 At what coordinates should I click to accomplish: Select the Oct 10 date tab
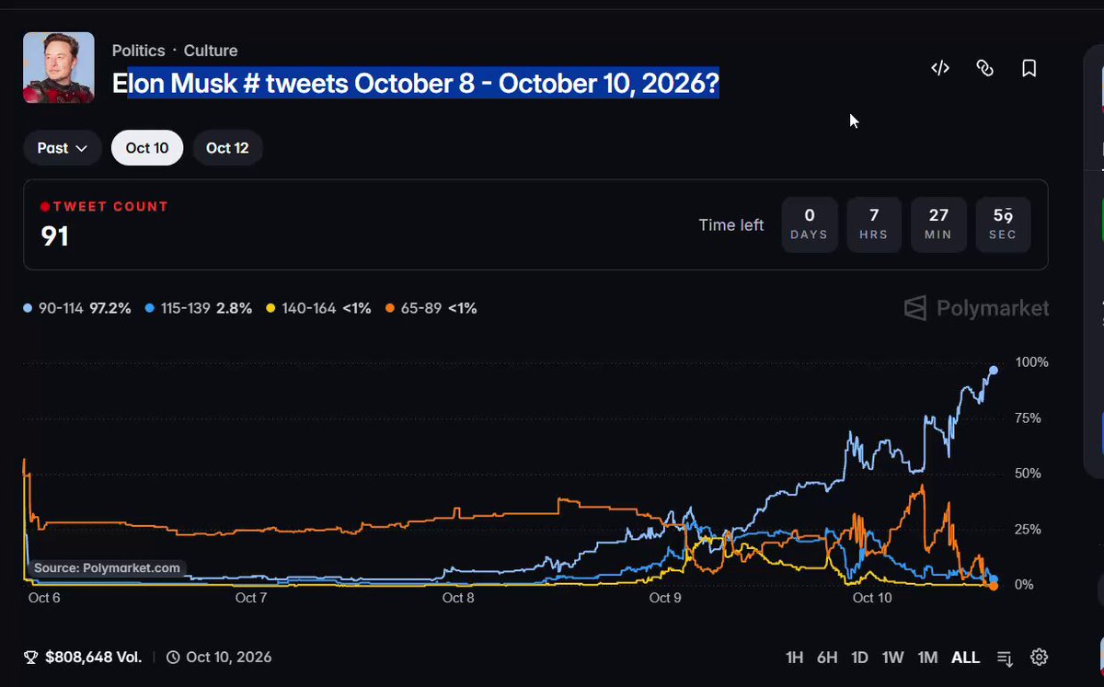coord(147,148)
